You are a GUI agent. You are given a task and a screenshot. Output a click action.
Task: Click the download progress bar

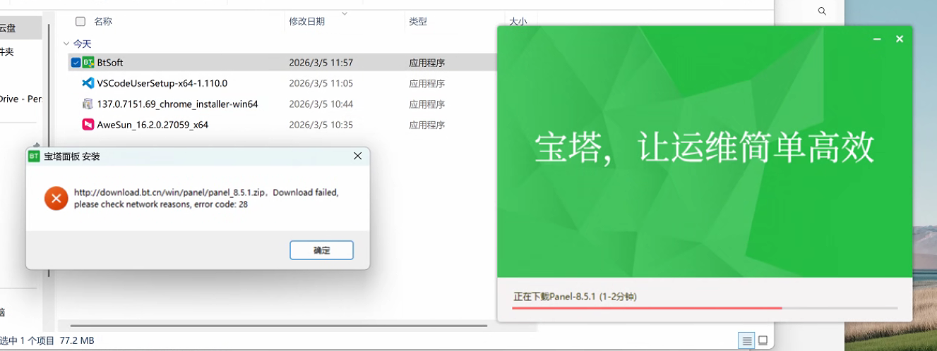705,308
